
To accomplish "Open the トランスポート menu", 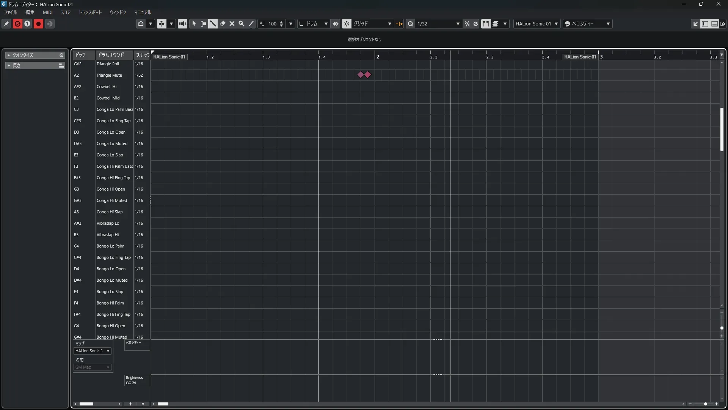I will tap(90, 13).
